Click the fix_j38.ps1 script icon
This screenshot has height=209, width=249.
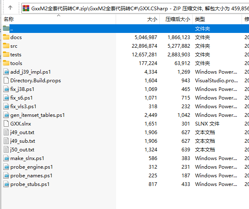click(6, 89)
